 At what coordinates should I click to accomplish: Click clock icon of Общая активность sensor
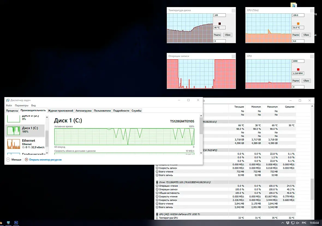point(157,193)
